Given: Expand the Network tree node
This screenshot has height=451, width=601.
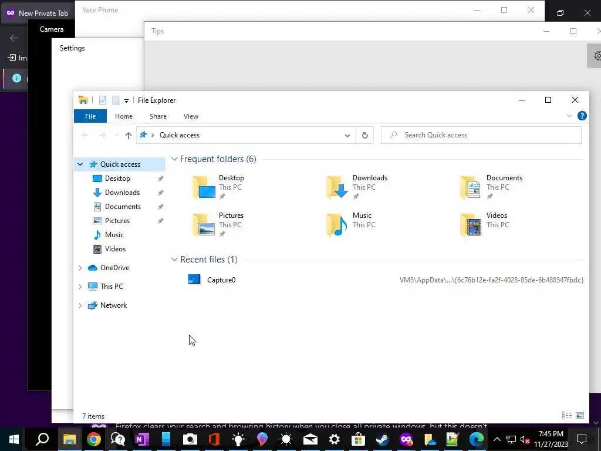Looking at the screenshot, I should click(x=80, y=305).
